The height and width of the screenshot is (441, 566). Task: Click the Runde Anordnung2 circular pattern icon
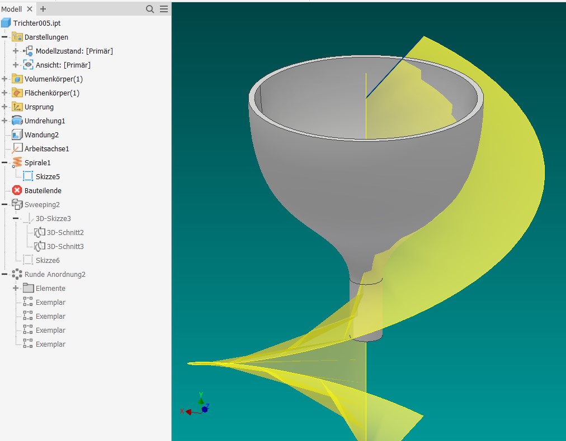pos(17,274)
